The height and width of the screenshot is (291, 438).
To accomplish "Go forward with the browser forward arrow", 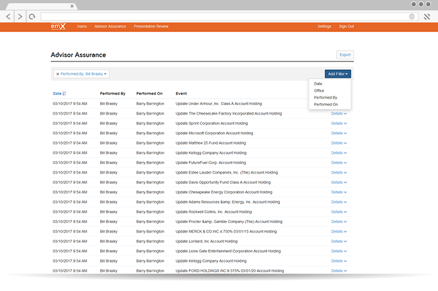I will pyautogui.click(x=20, y=17).
